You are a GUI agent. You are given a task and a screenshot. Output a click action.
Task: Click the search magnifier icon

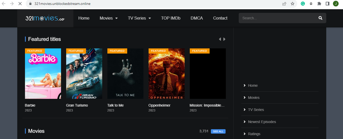tap(320, 18)
